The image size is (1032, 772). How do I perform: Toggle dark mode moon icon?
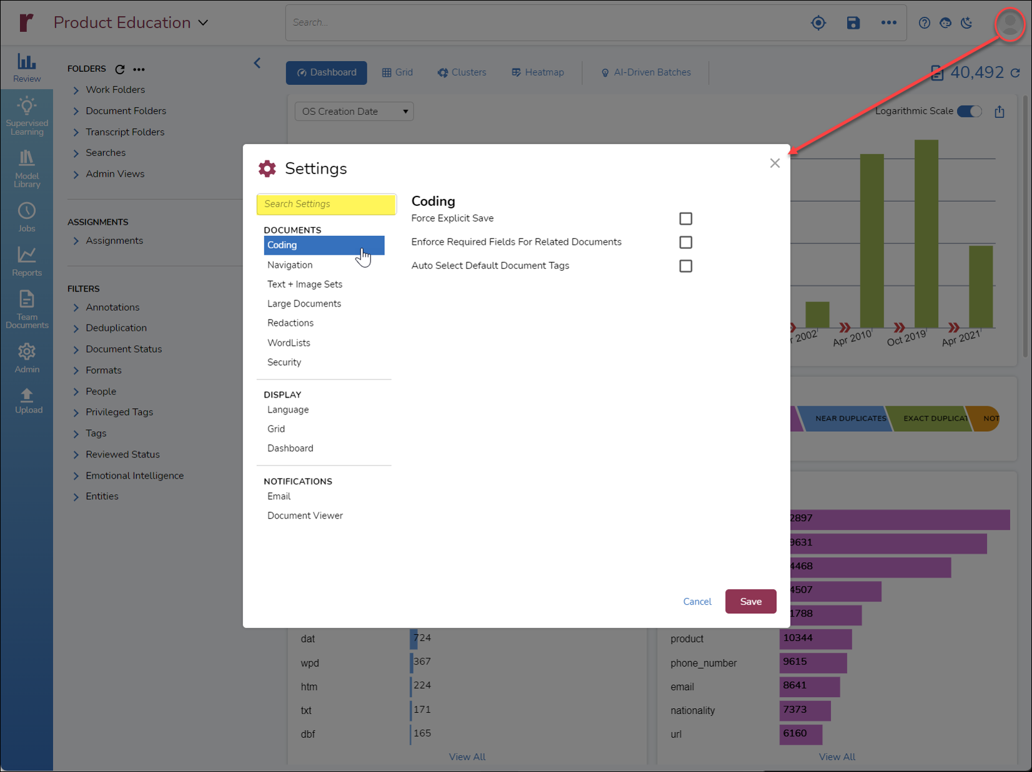[967, 23]
